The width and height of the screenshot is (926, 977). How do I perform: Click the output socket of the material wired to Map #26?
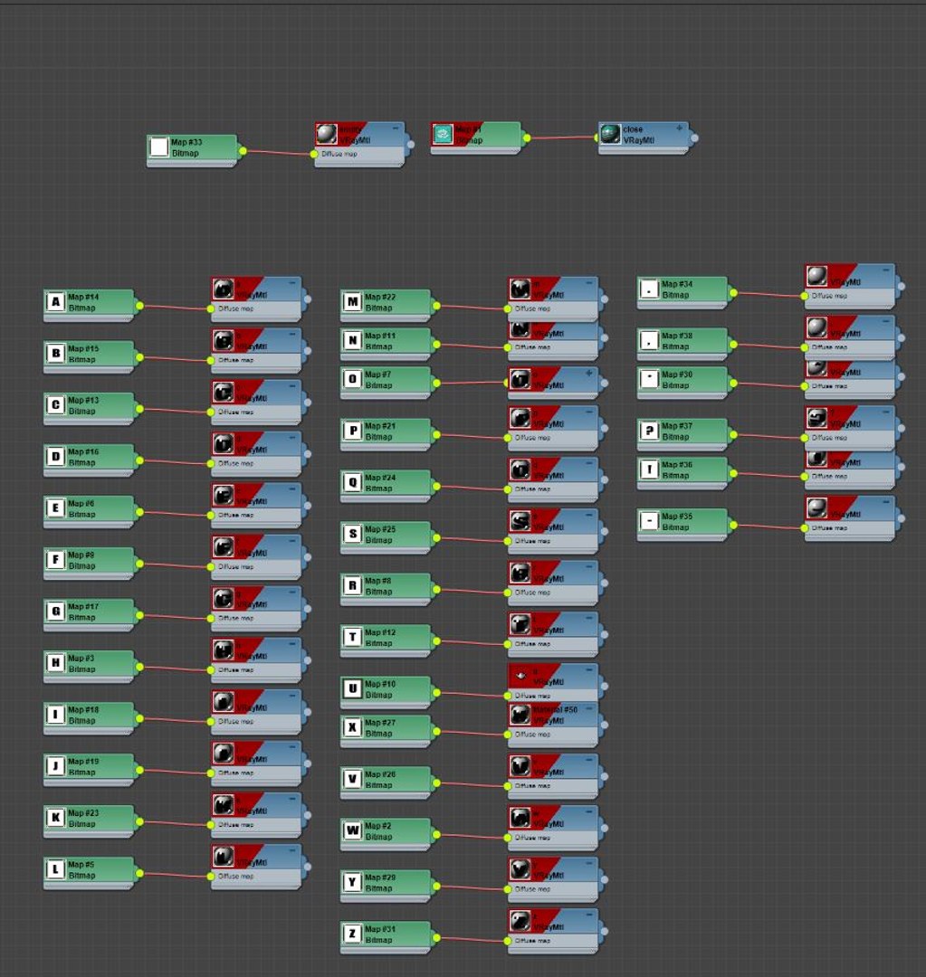point(604,776)
